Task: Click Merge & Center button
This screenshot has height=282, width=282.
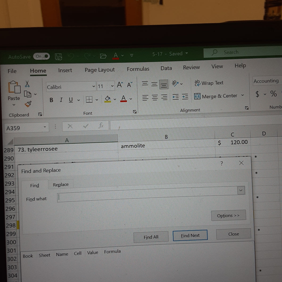Action: click(216, 96)
